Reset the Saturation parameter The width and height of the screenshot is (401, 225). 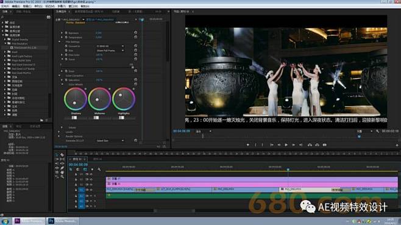135,80
